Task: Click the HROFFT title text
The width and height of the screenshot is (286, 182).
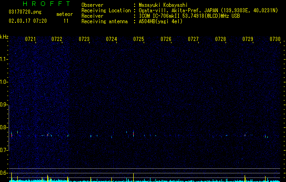Action: [46, 4]
